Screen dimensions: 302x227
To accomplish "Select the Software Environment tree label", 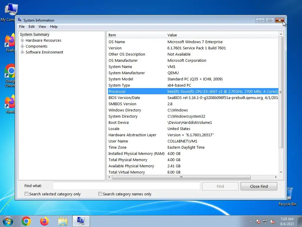I will (x=45, y=52).
